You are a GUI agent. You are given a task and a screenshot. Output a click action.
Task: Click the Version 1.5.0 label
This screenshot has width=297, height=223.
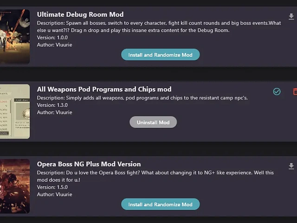[52, 187]
